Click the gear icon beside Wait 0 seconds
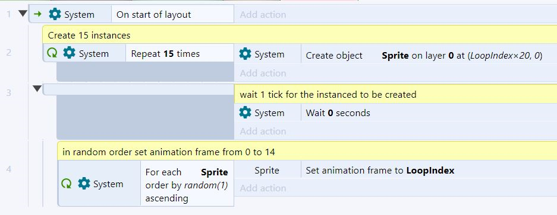The width and height of the screenshot is (557, 215). tap(245, 113)
